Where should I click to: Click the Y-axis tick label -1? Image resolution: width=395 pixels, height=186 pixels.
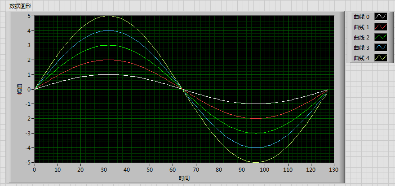[x=28, y=104]
